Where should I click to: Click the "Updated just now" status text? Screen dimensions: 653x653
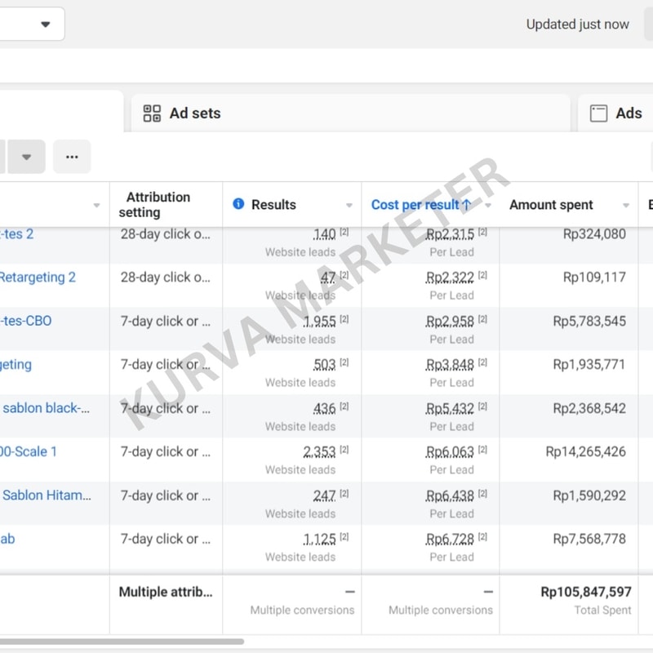pos(578,24)
